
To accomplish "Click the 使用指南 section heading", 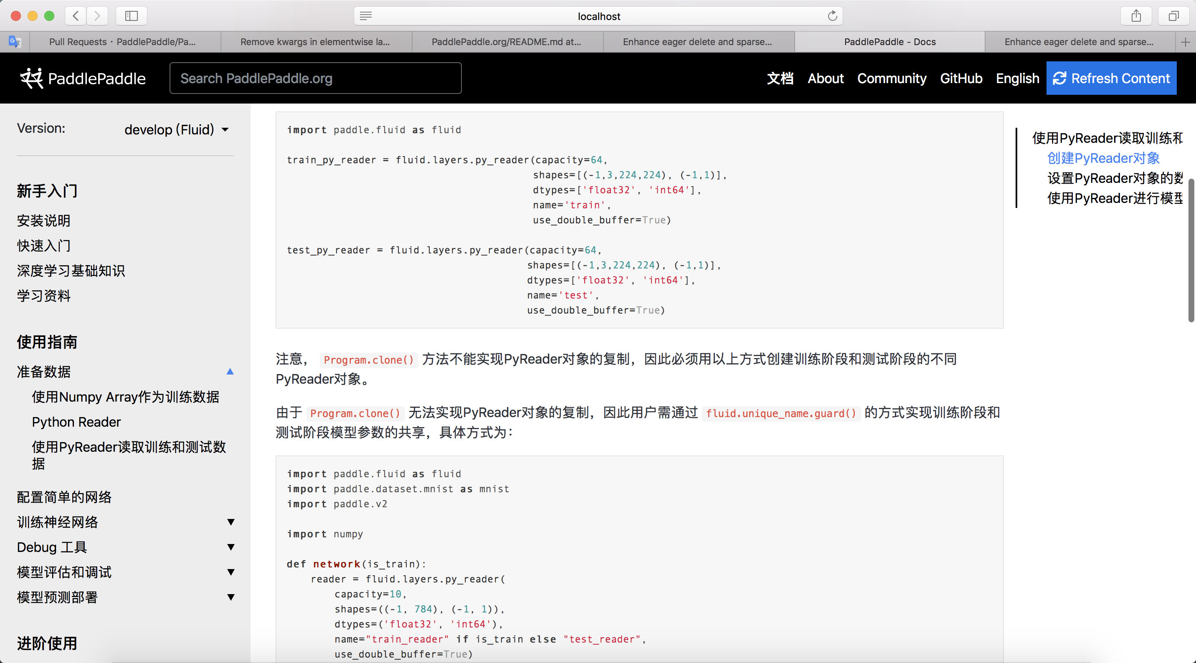I will 47,342.
